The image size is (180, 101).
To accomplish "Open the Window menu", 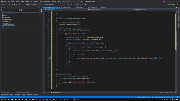I will click(x=53, y=1).
